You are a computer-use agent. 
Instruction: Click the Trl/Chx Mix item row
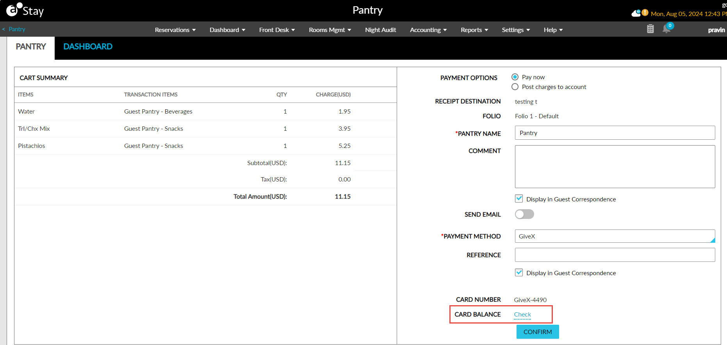205,128
